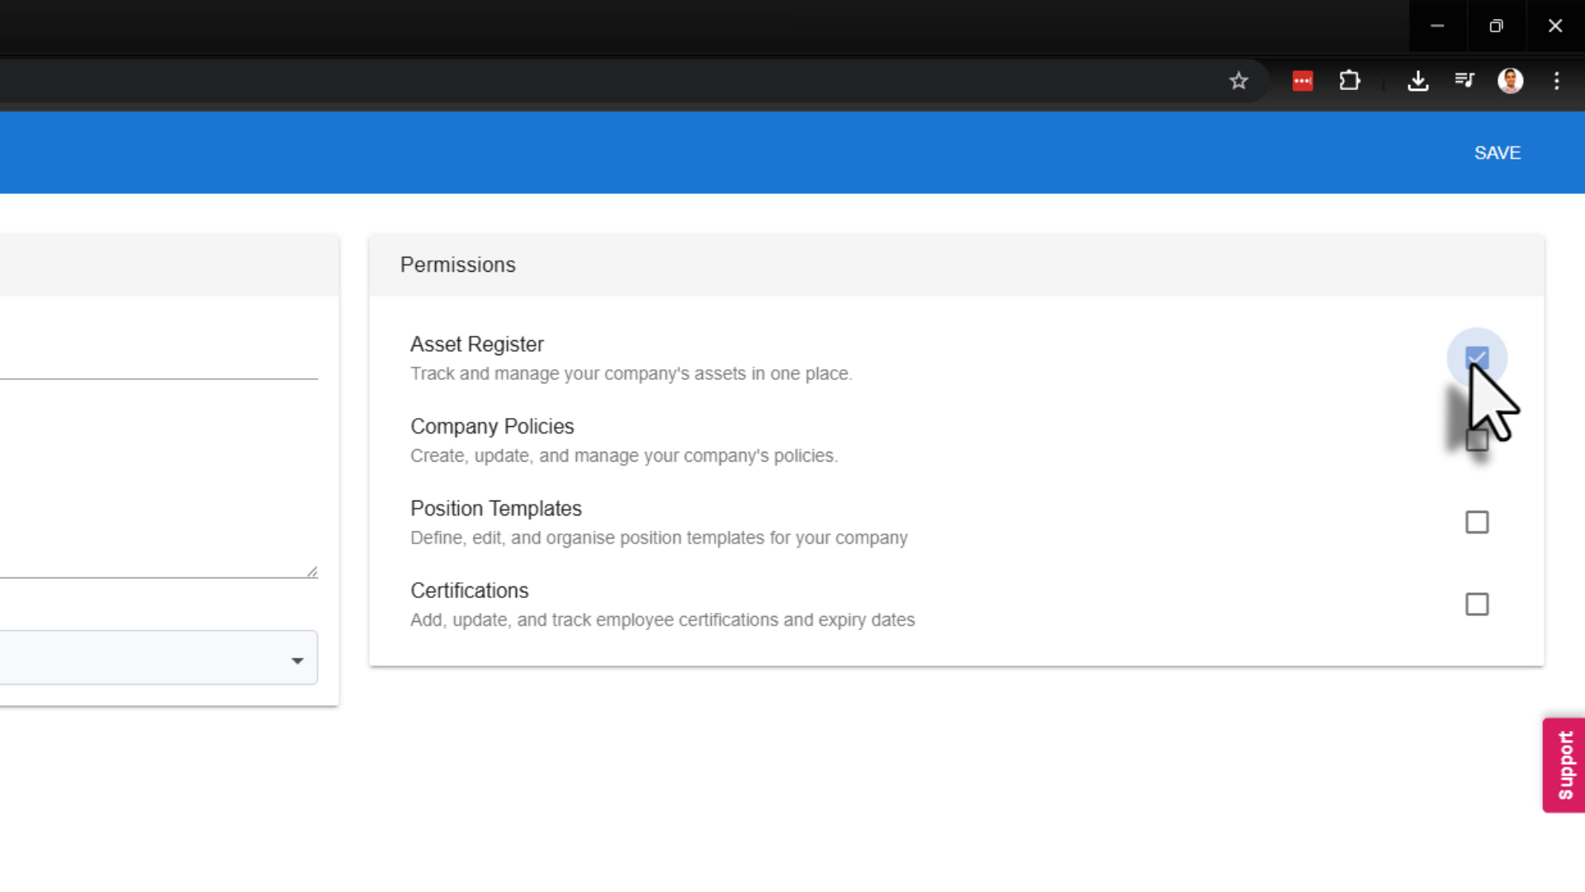Screen dimensions: 1585x892
Task: Uncheck the Asset Register permission
Action: coord(1476,358)
